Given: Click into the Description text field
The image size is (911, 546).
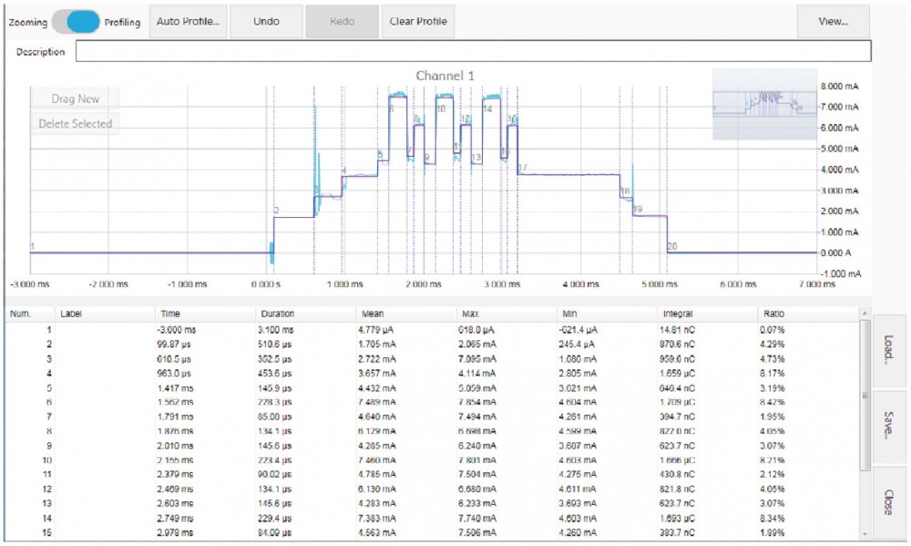Looking at the screenshot, I should coord(474,51).
